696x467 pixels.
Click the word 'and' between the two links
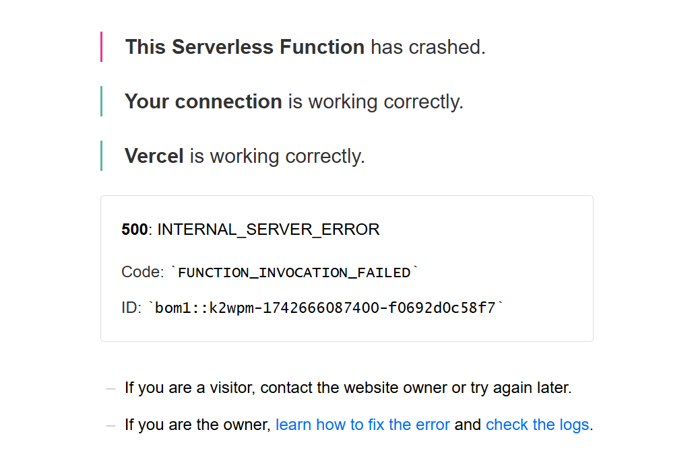click(468, 425)
